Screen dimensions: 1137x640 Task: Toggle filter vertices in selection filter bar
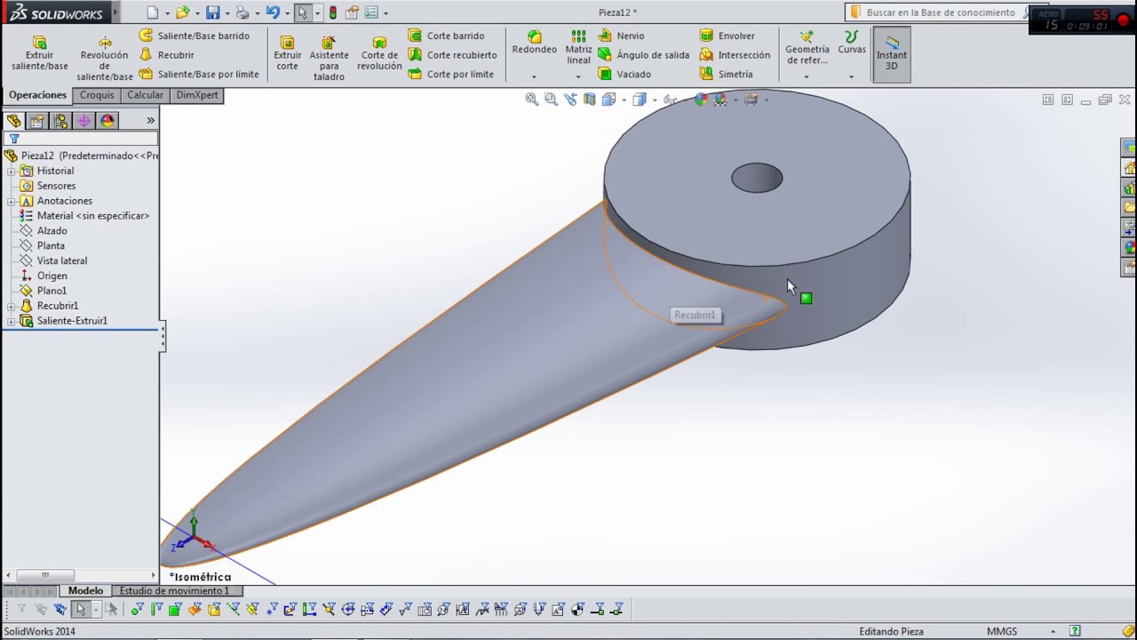pyautogui.click(x=137, y=609)
